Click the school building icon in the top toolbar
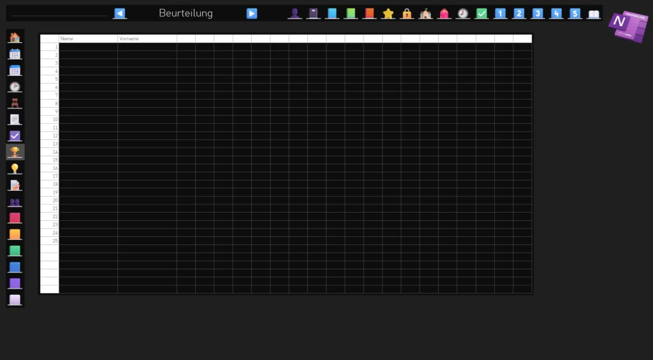 point(425,13)
